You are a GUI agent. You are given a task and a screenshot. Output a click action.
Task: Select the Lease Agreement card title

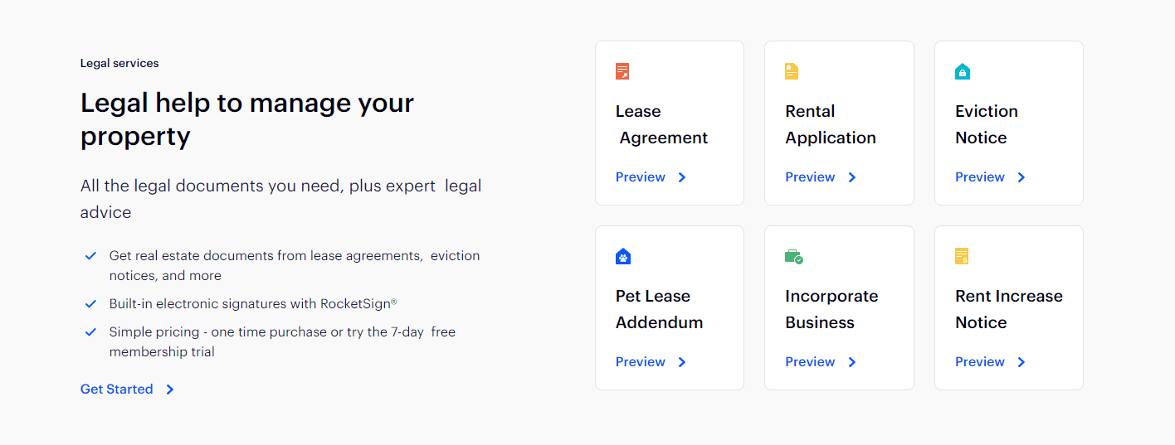pyautogui.click(x=662, y=124)
